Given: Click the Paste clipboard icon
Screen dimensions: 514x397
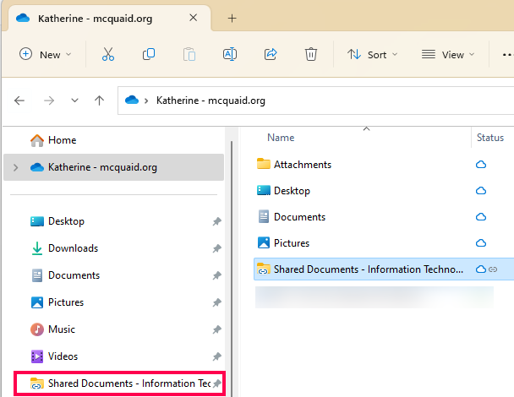Looking at the screenshot, I should coord(189,54).
